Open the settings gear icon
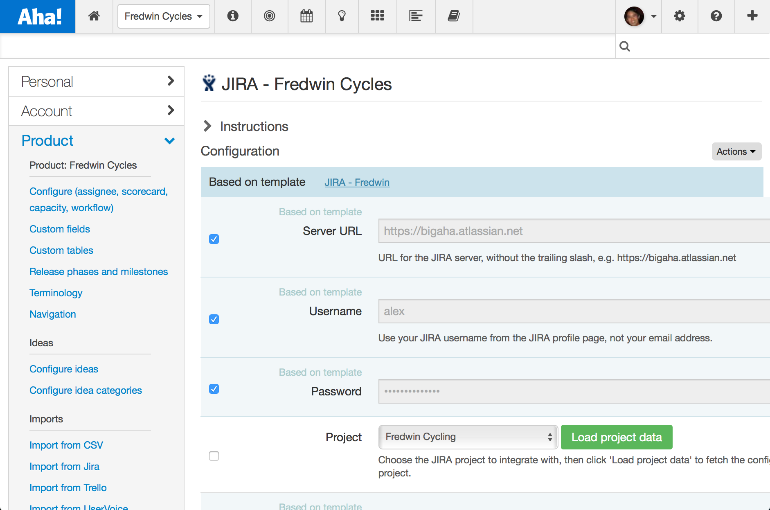This screenshot has width=770, height=510. pos(680,16)
